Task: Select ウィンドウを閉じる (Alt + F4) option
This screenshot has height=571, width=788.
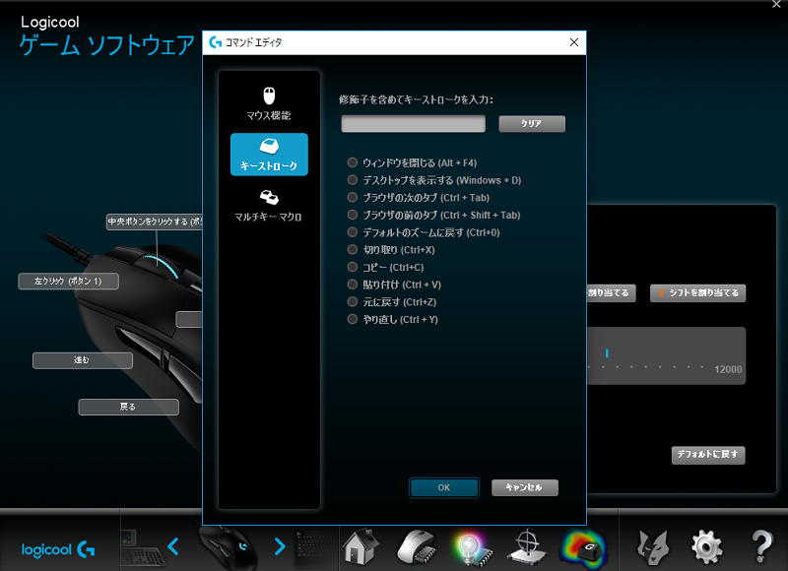Action: click(412, 162)
